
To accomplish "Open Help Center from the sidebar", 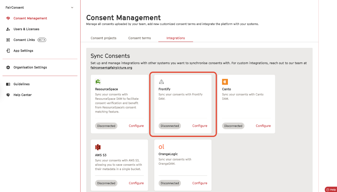I will tap(23, 95).
